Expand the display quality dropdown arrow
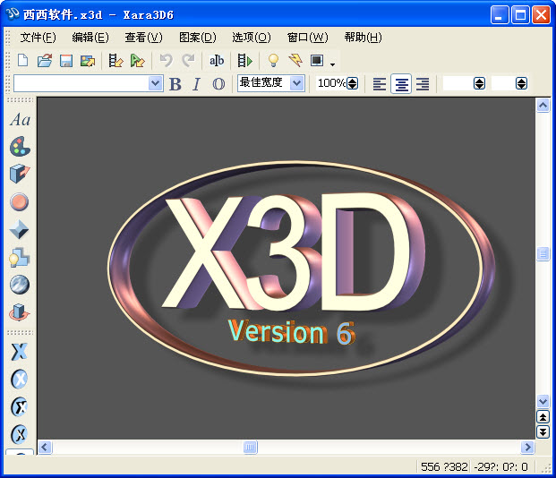The width and height of the screenshot is (556, 478). coord(333,64)
